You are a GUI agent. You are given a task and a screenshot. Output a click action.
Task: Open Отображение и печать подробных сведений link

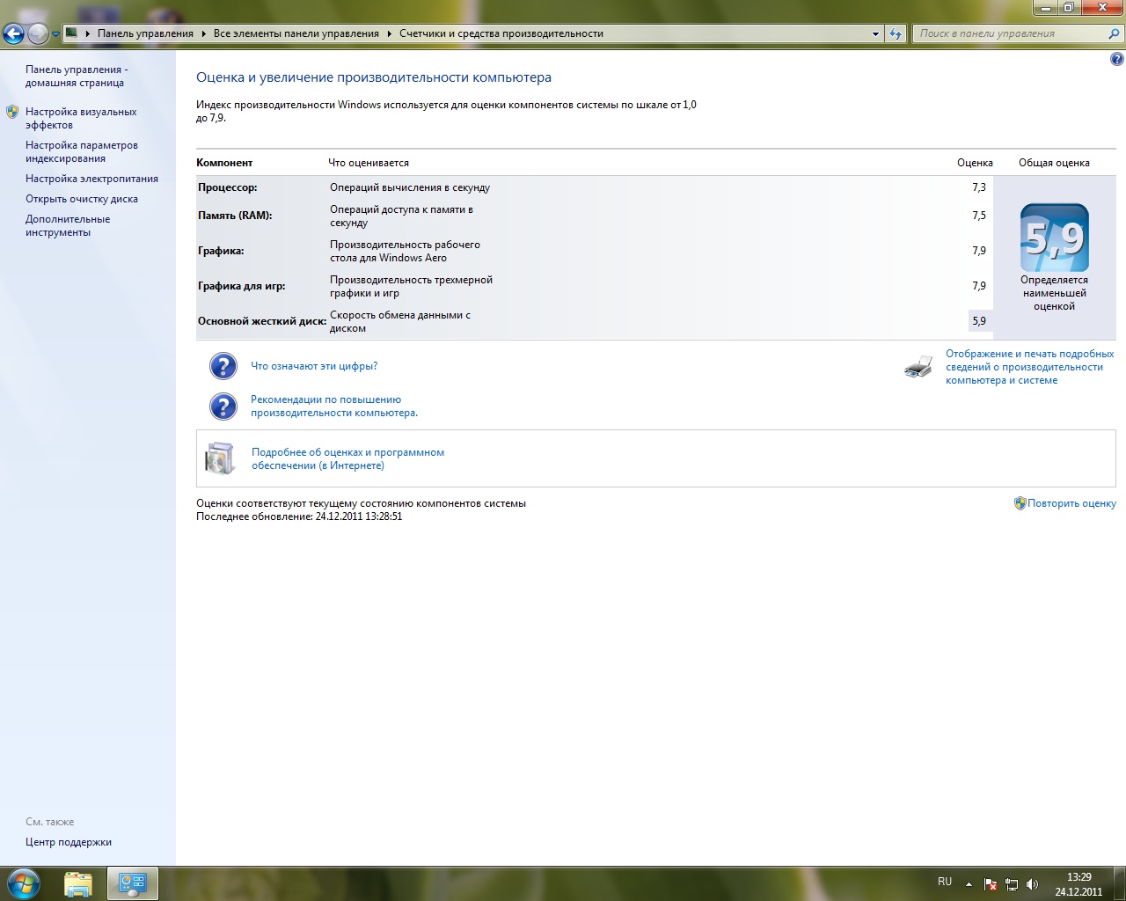point(1030,367)
